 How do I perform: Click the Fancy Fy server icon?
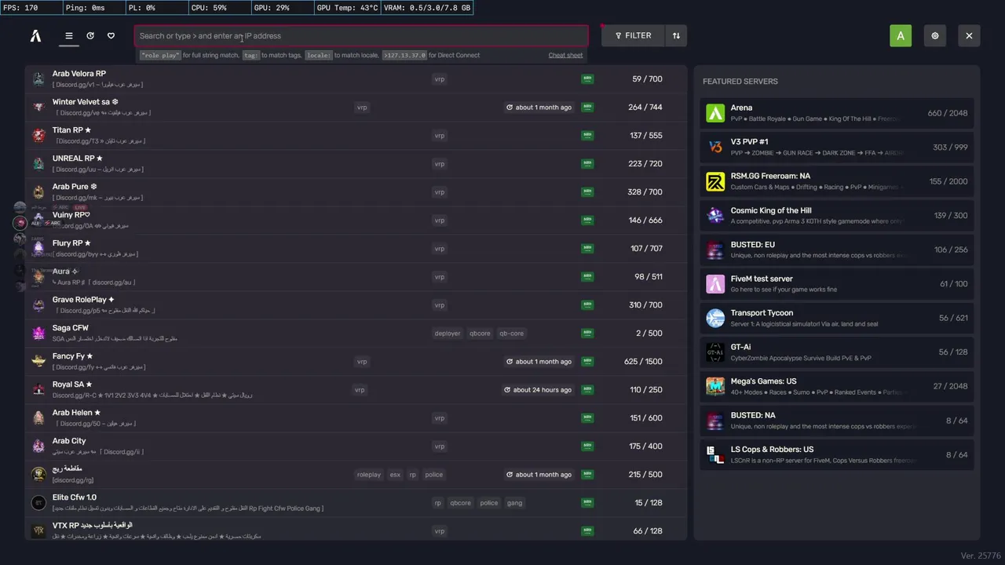click(x=38, y=361)
